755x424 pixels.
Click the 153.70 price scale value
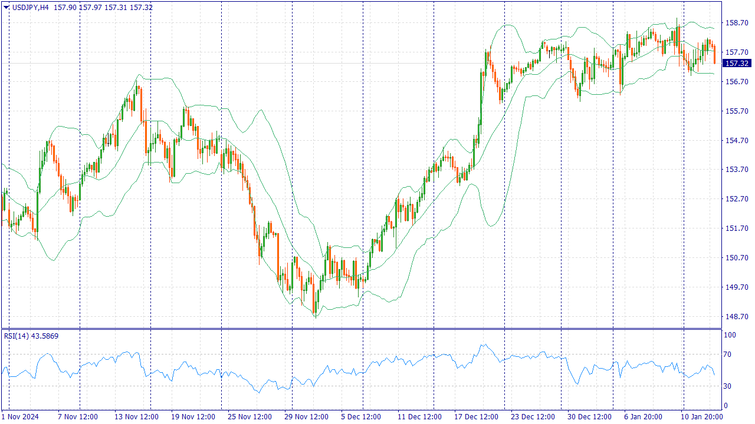[x=736, y=170]
